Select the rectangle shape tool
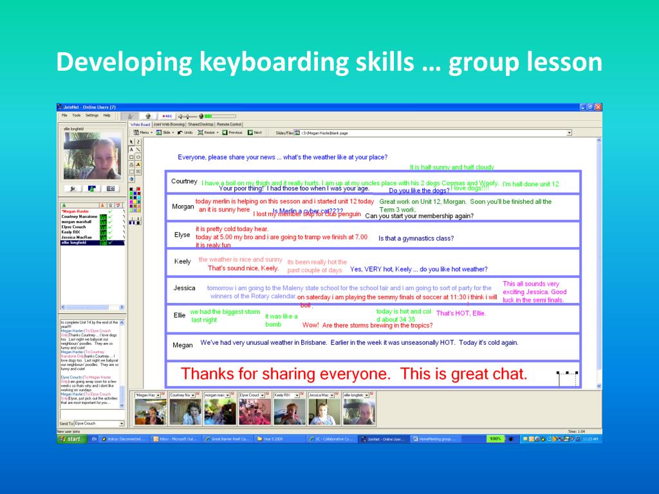659x494 pixels. tap(131, 157)
